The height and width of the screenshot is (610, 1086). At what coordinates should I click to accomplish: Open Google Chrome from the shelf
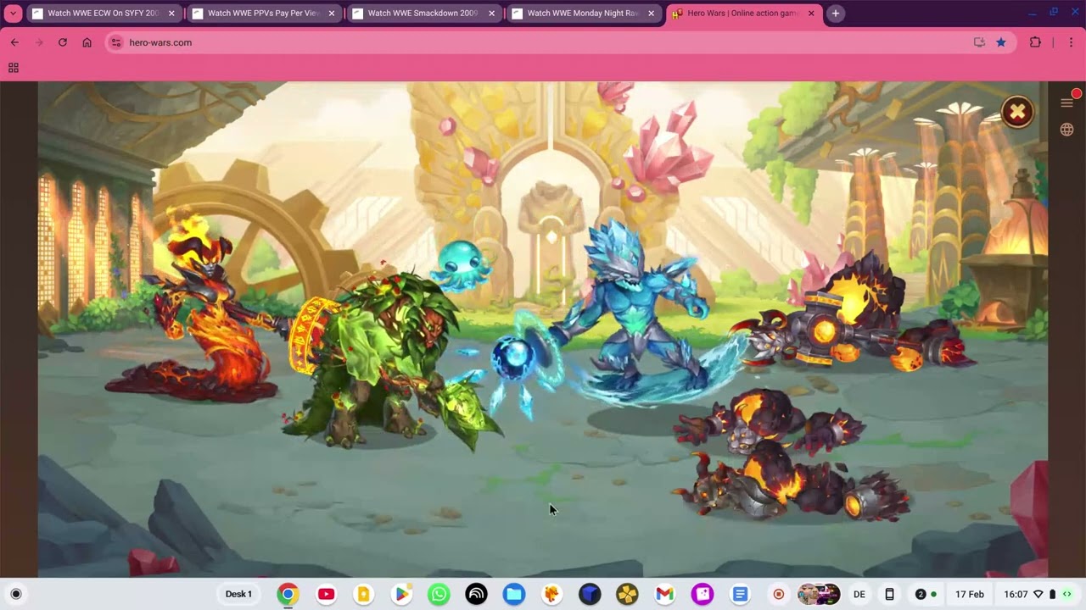click(288, 594)
